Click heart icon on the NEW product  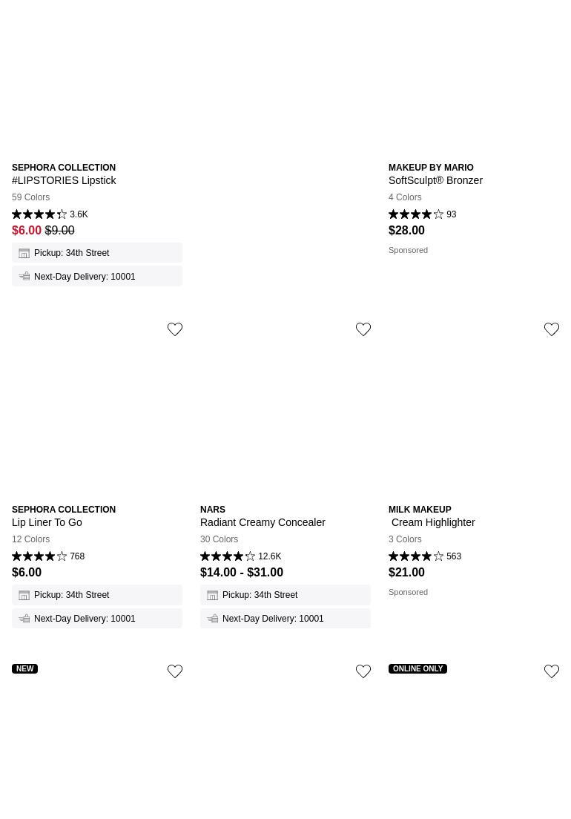[x=175, y=671]
